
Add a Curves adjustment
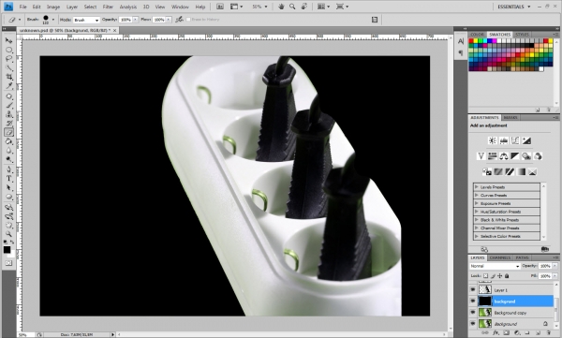(x=515, y=140)
